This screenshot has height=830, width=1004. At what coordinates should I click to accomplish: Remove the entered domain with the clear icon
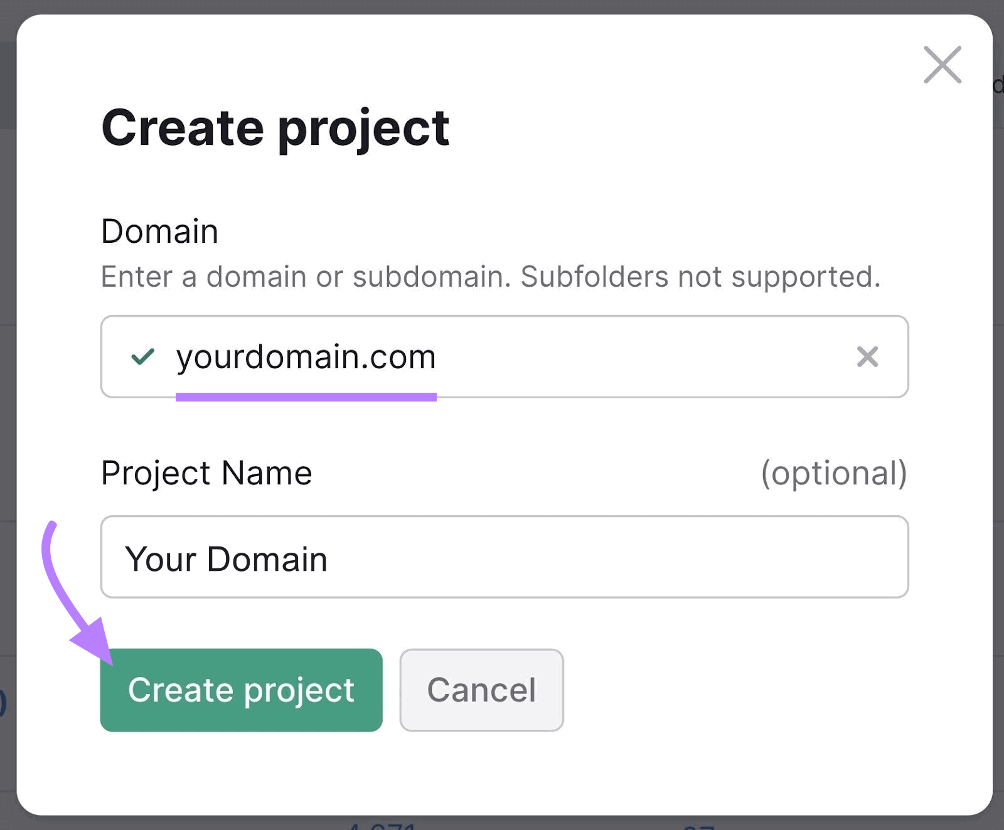(x=868, y=357)
